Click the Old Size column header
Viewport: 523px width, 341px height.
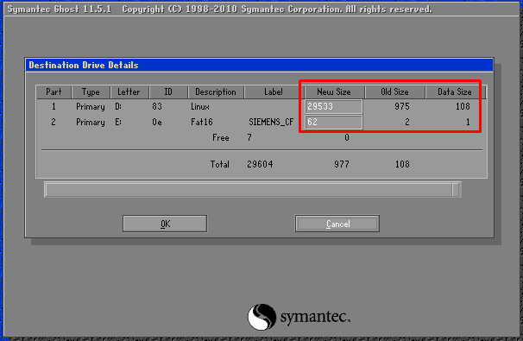pos(395,92)
